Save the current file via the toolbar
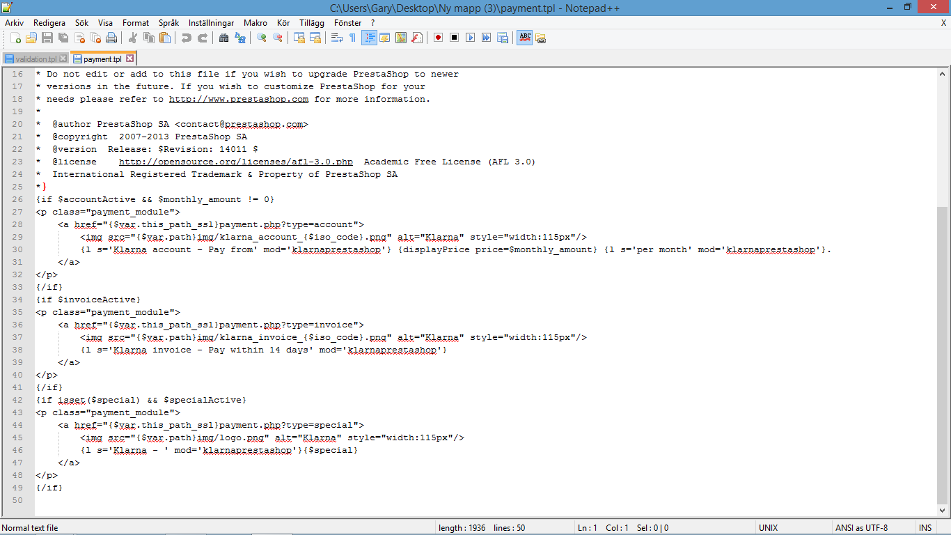 (x=47, y=38)
